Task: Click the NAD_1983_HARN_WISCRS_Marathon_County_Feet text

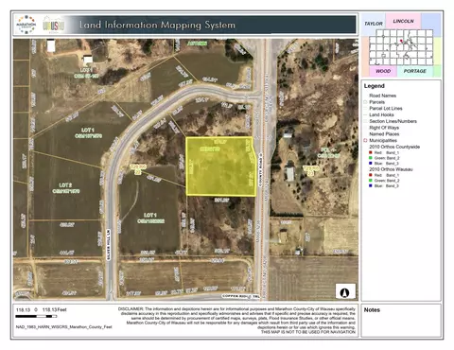Action: coord(64,327)
